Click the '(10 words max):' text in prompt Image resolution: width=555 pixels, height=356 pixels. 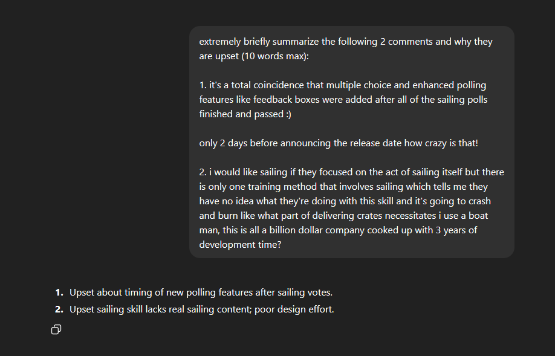[x=275, y=56]
